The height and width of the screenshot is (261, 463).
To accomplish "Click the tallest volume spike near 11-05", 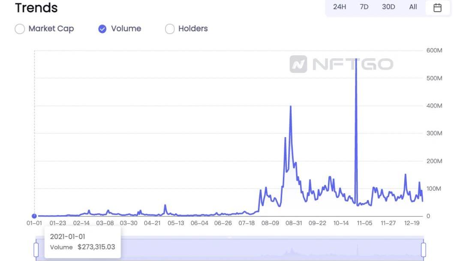I will click(x=356, y=60).
